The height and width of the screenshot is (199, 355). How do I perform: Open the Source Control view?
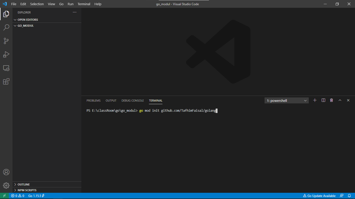(x=6, y=41)
